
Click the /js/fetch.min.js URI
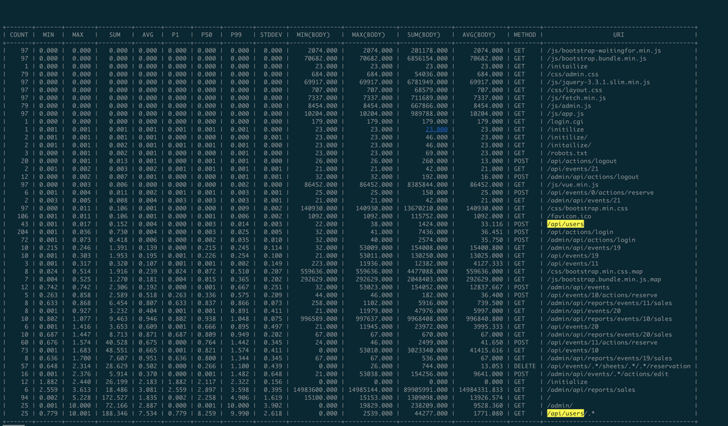coord(576,98)
